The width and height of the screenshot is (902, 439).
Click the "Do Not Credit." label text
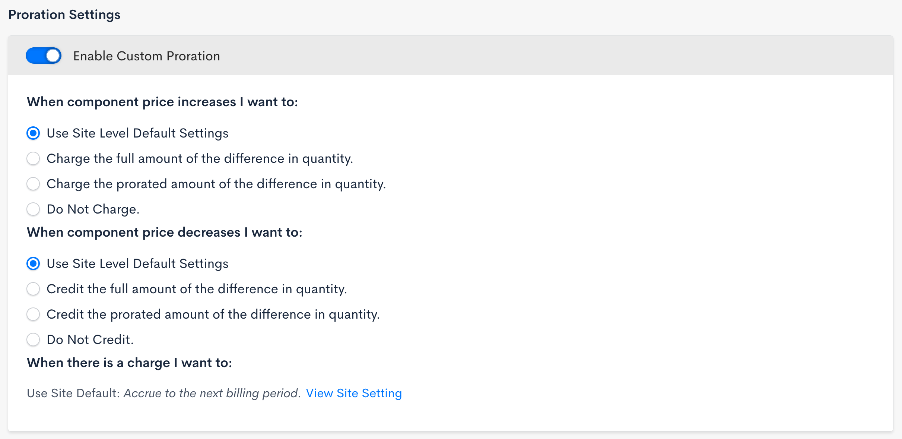click(x=90, y=339)
